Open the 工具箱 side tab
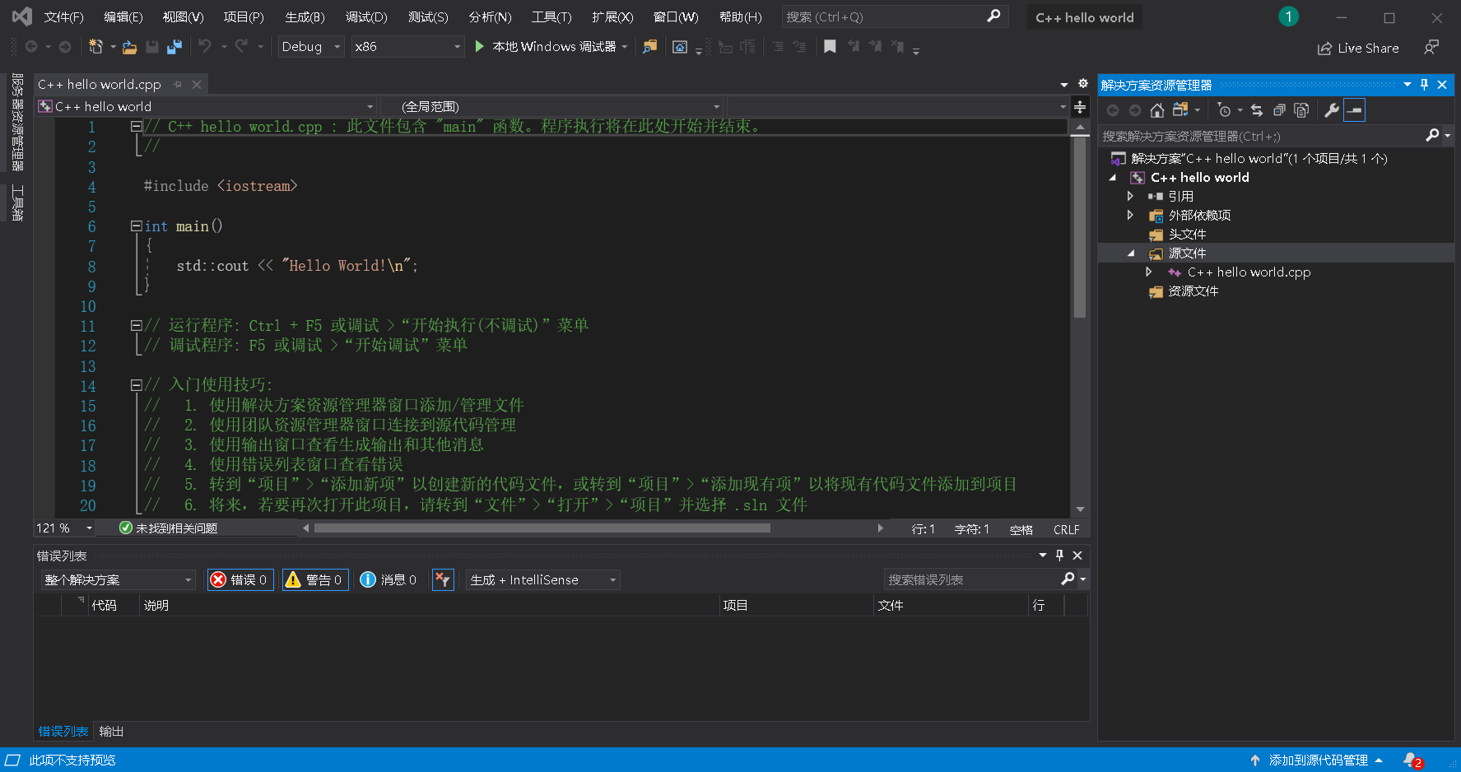1461x772 pixels. pos(17,202)
